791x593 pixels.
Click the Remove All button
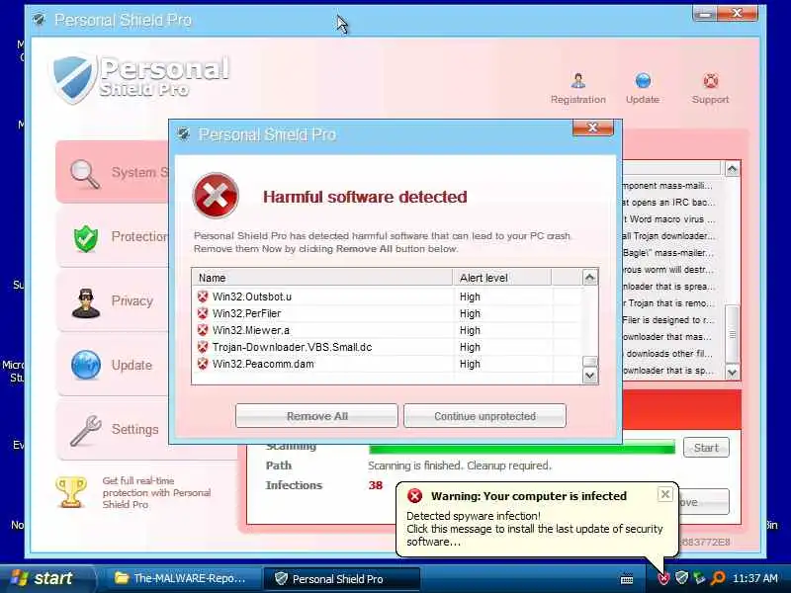(316, 416)
